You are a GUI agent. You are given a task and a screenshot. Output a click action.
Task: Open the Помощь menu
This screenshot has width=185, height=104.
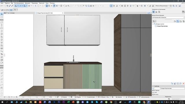pyautogui.click(x=52, y=3)
